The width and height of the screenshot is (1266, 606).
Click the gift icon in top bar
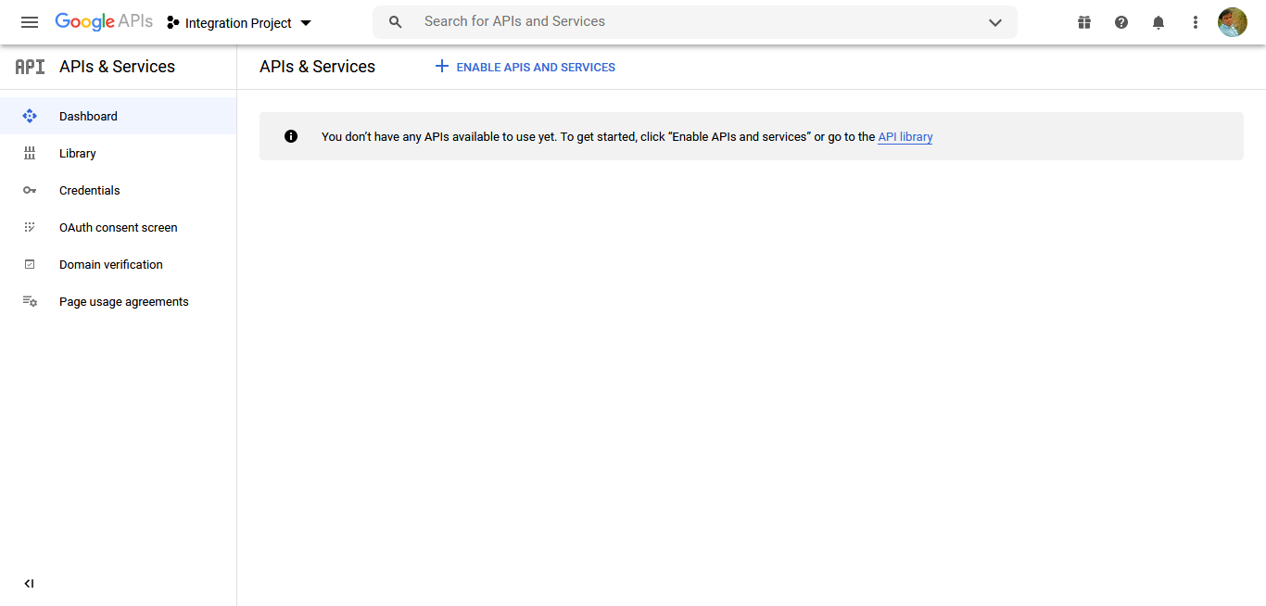[x=1084, y=22]
